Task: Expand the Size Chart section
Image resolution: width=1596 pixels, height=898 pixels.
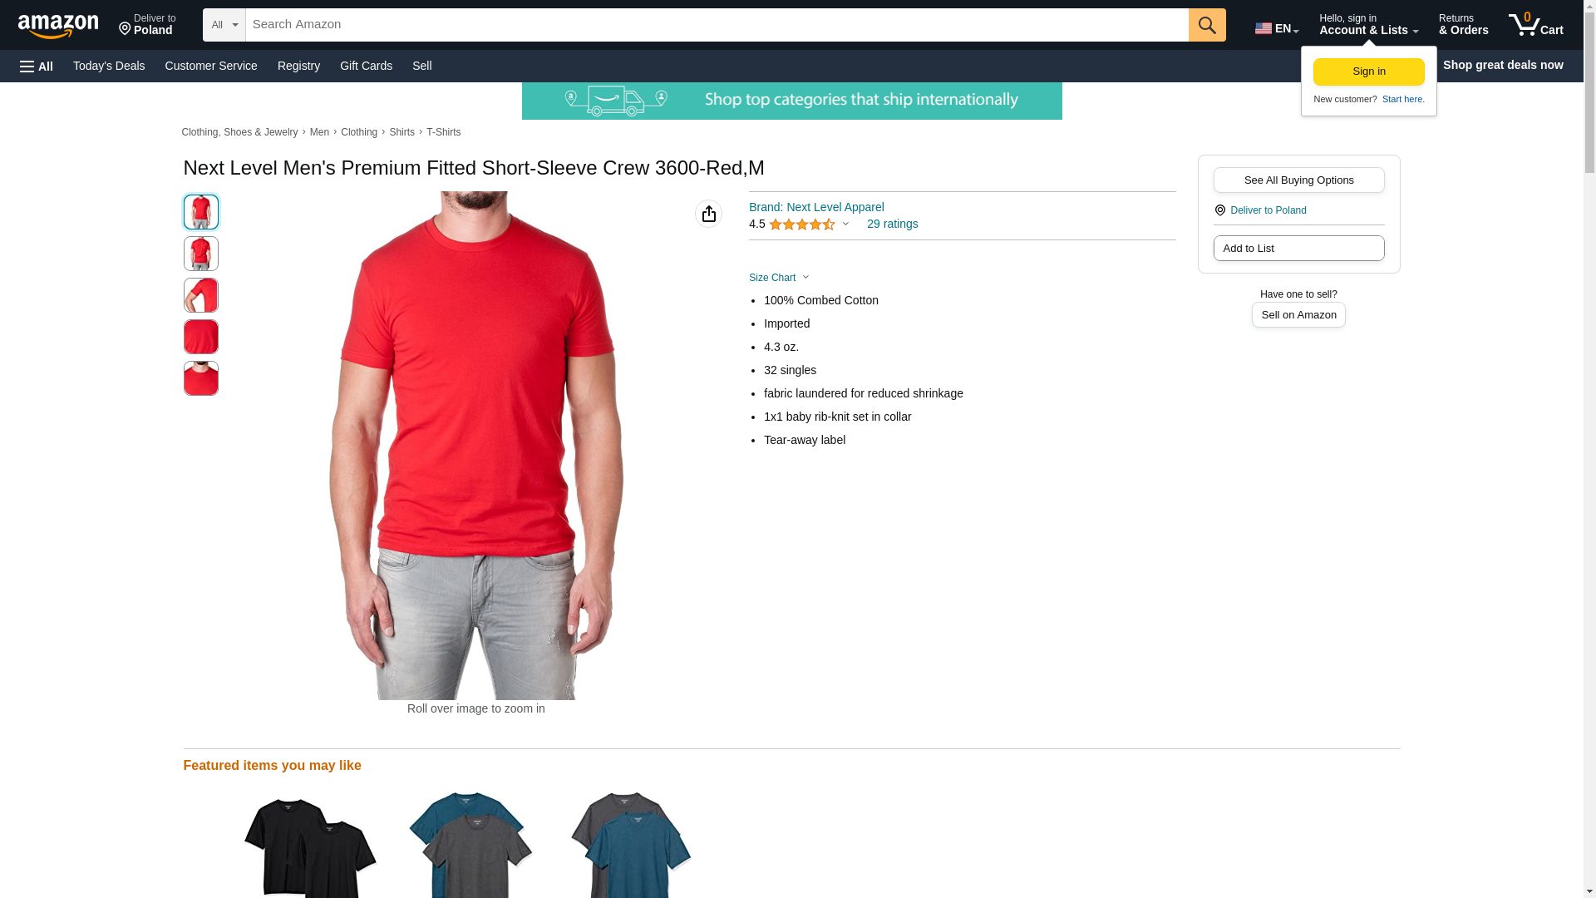Action: tap(779, 278)
